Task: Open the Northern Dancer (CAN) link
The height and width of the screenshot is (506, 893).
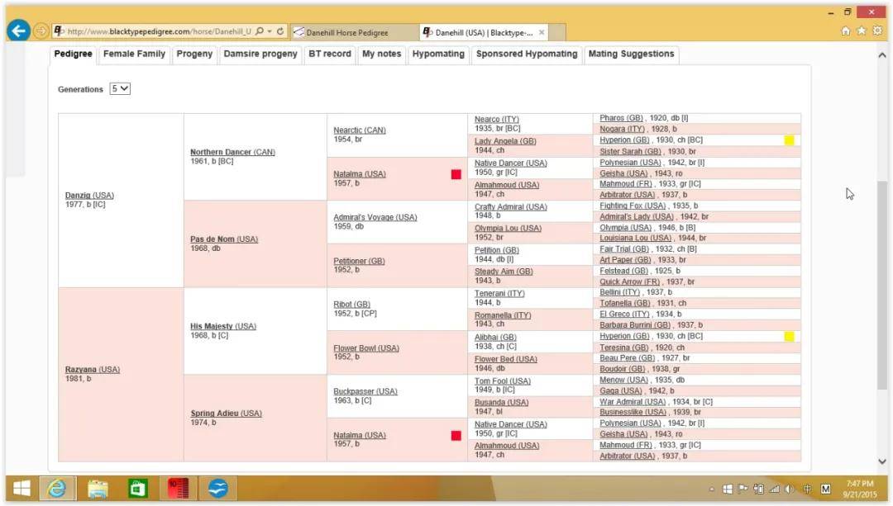Action: (x=232, y=153)
